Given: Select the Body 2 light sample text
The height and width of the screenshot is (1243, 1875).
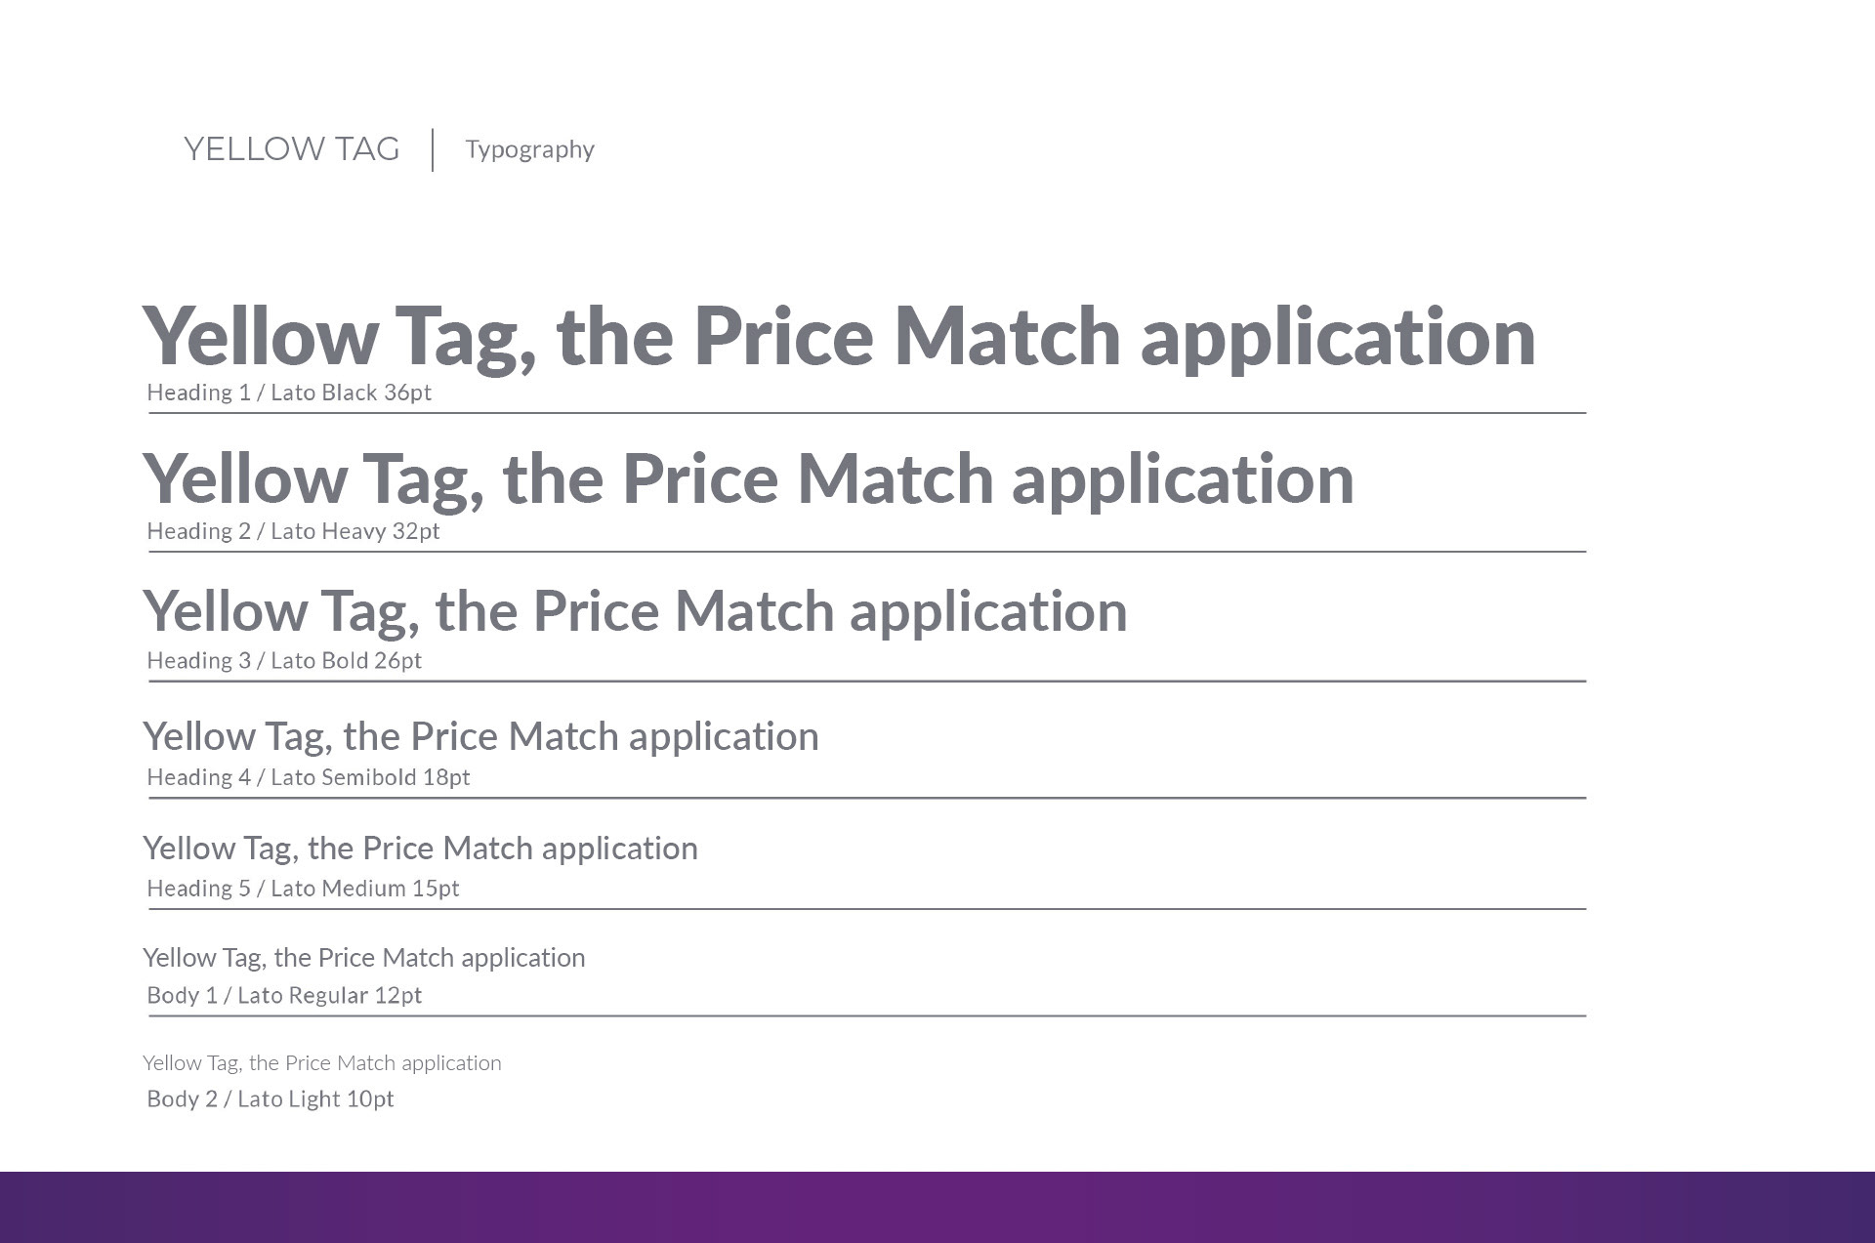Looking at the screenshot, I should pos(322,1063).
